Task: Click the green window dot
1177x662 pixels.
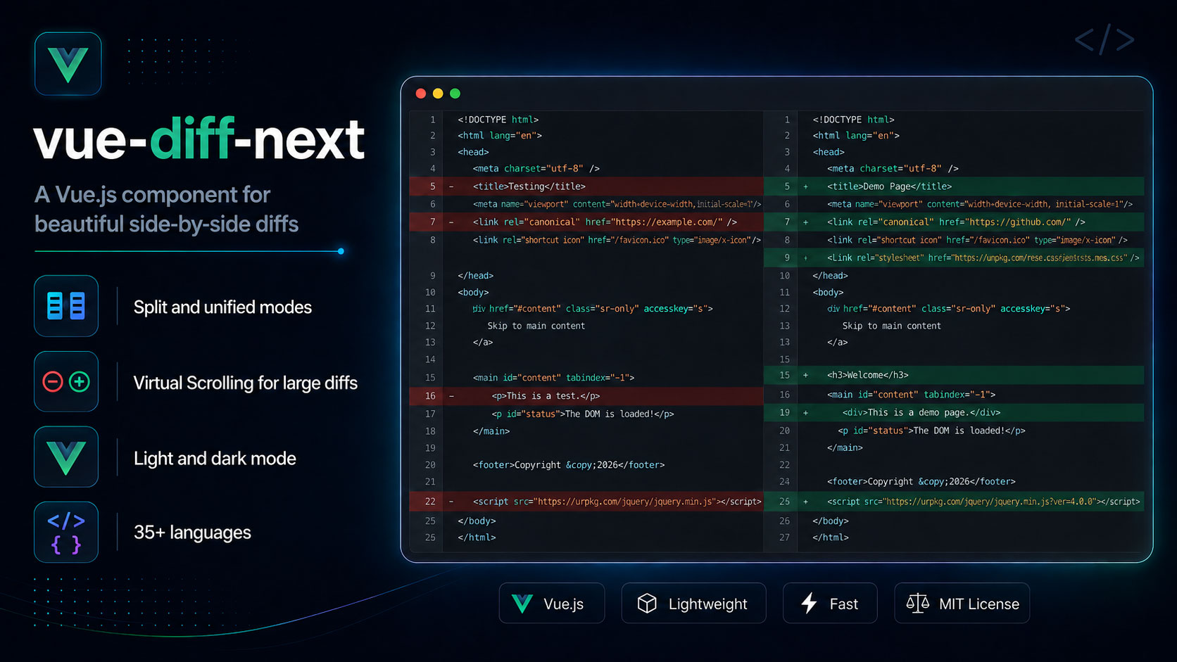Action: pyautogui.click(x=455, y=94)
